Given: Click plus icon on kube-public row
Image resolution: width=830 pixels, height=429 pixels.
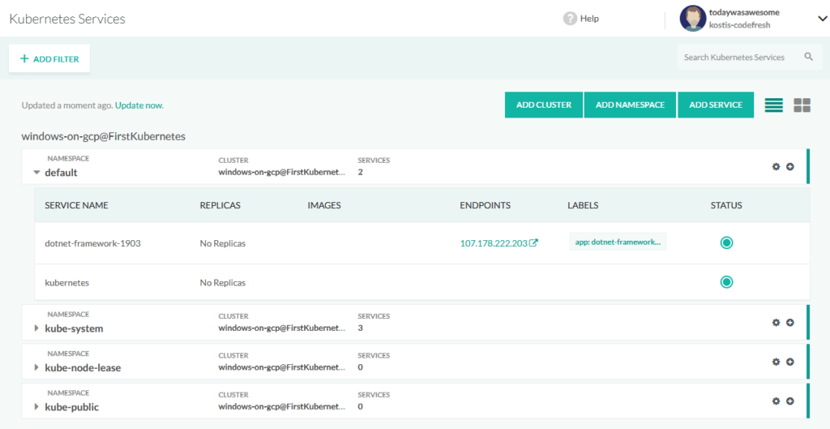Looking at the screenshot, I should coord(790,401).
